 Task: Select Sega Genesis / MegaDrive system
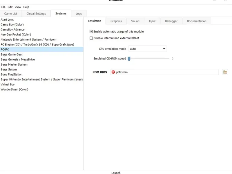(x=41, y=59)
